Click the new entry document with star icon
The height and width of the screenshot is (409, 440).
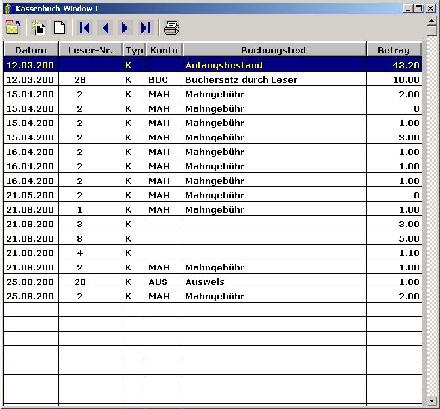[39, 28]
